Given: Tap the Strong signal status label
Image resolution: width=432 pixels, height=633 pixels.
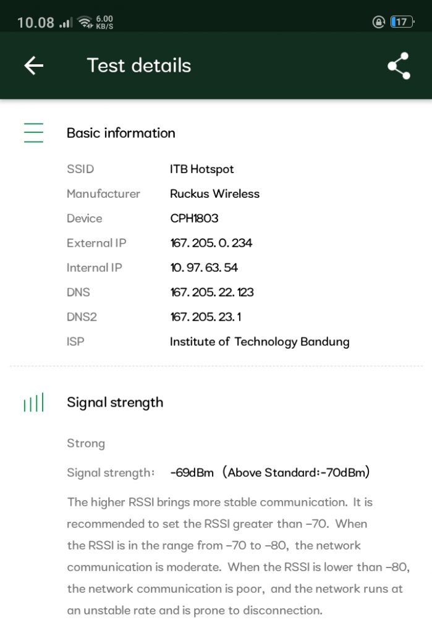Looking at the screenshot, I should [x=86, y=443].
